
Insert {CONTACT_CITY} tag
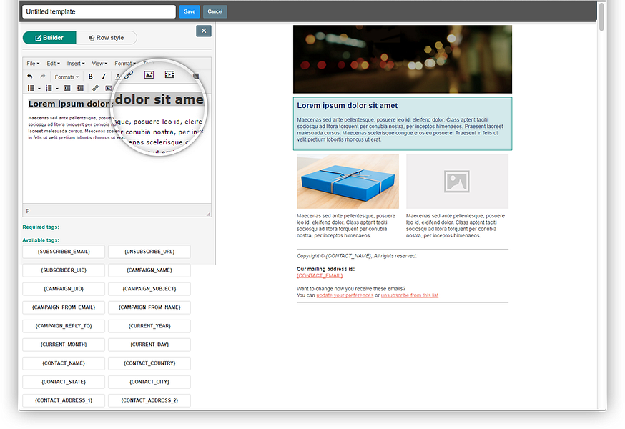click(x=149, y=382)
